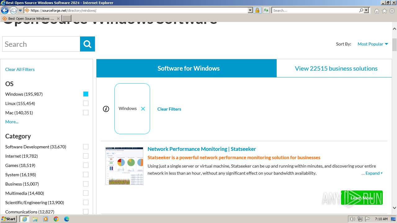This screenshot has height=223, width=397.
Task: Click the page scrollbar down arrow
Action: coord(395,208)
